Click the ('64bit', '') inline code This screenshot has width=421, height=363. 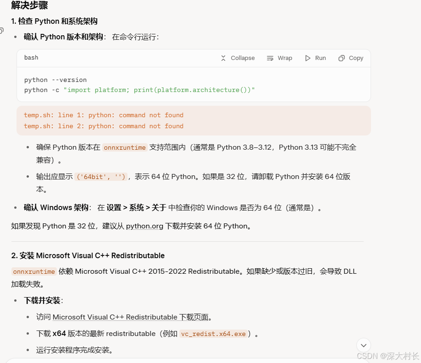pos(101,177)
